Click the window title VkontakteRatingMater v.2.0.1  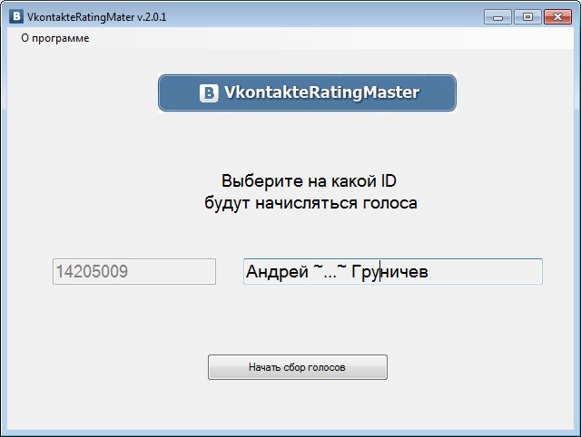point(97,17)
